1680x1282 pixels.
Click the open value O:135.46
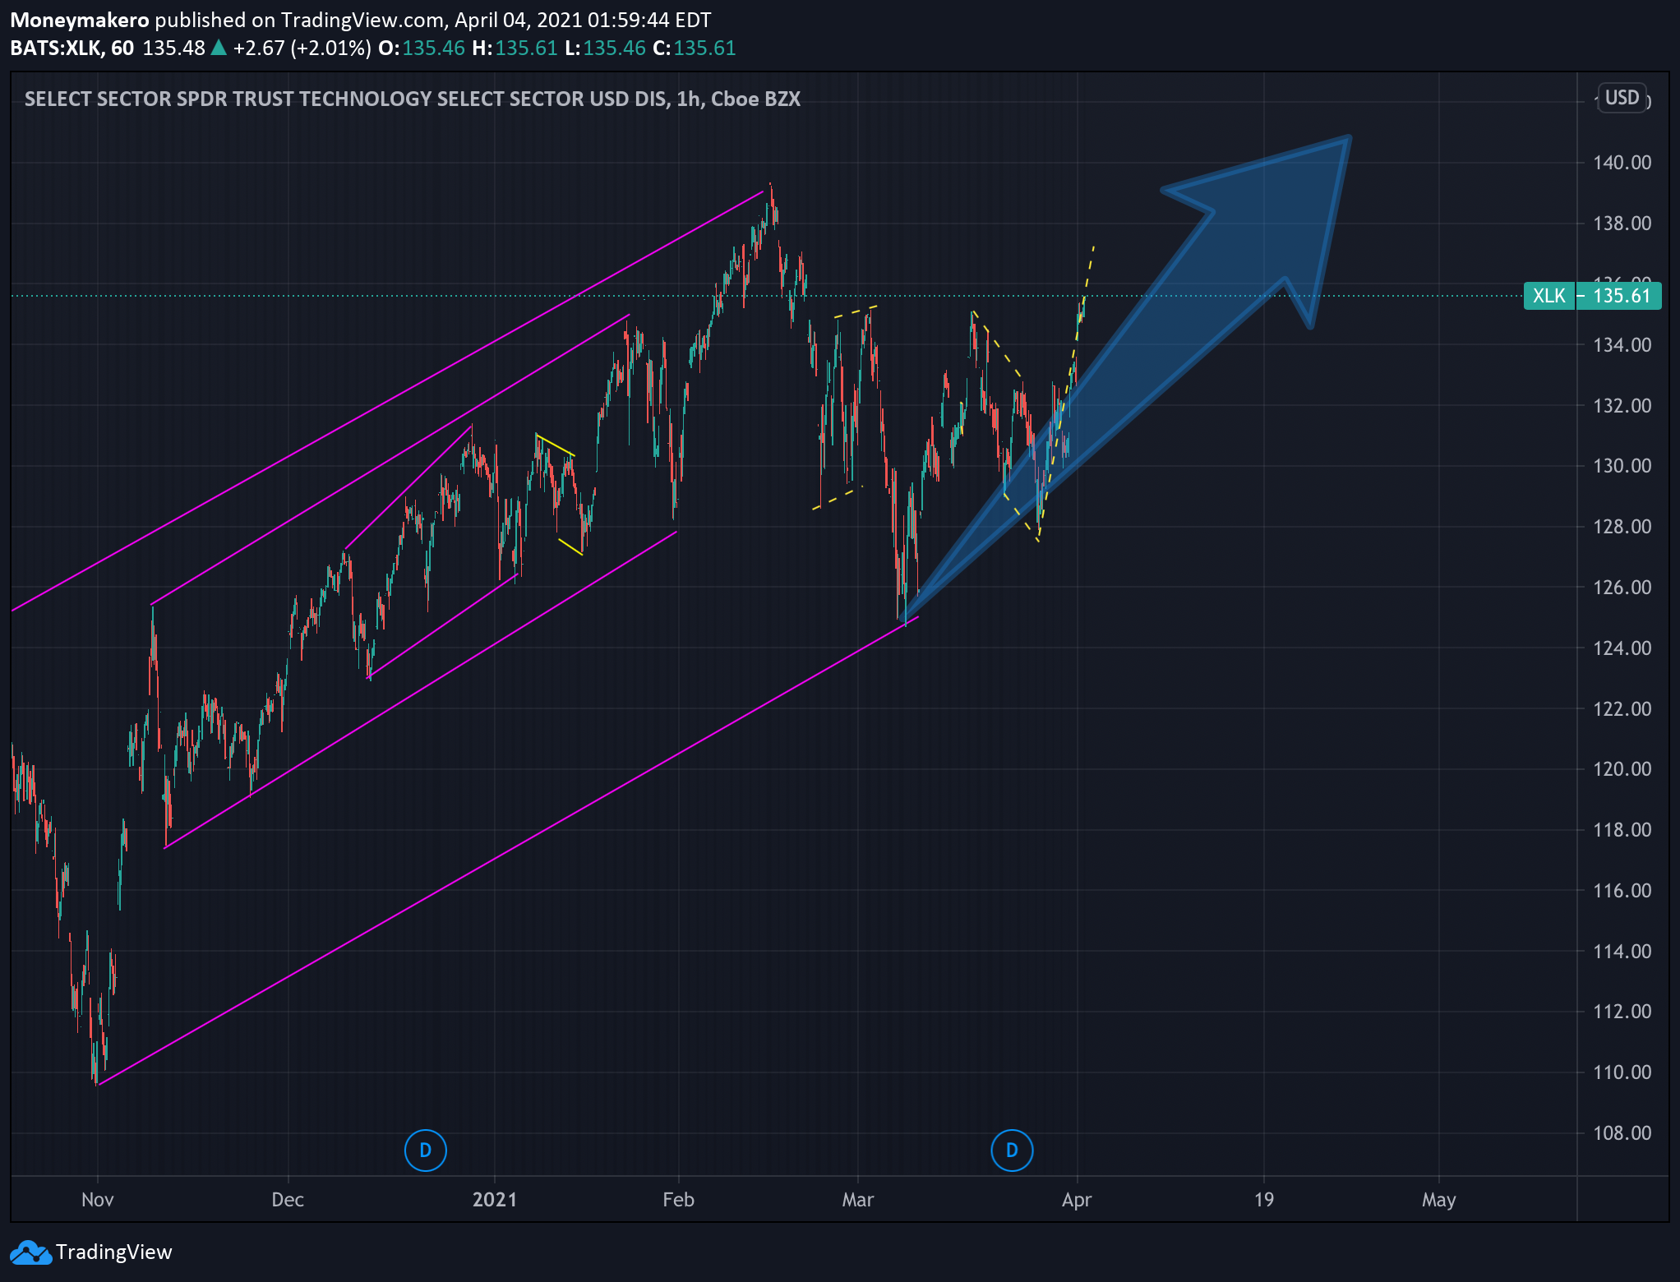coord(422,48)
